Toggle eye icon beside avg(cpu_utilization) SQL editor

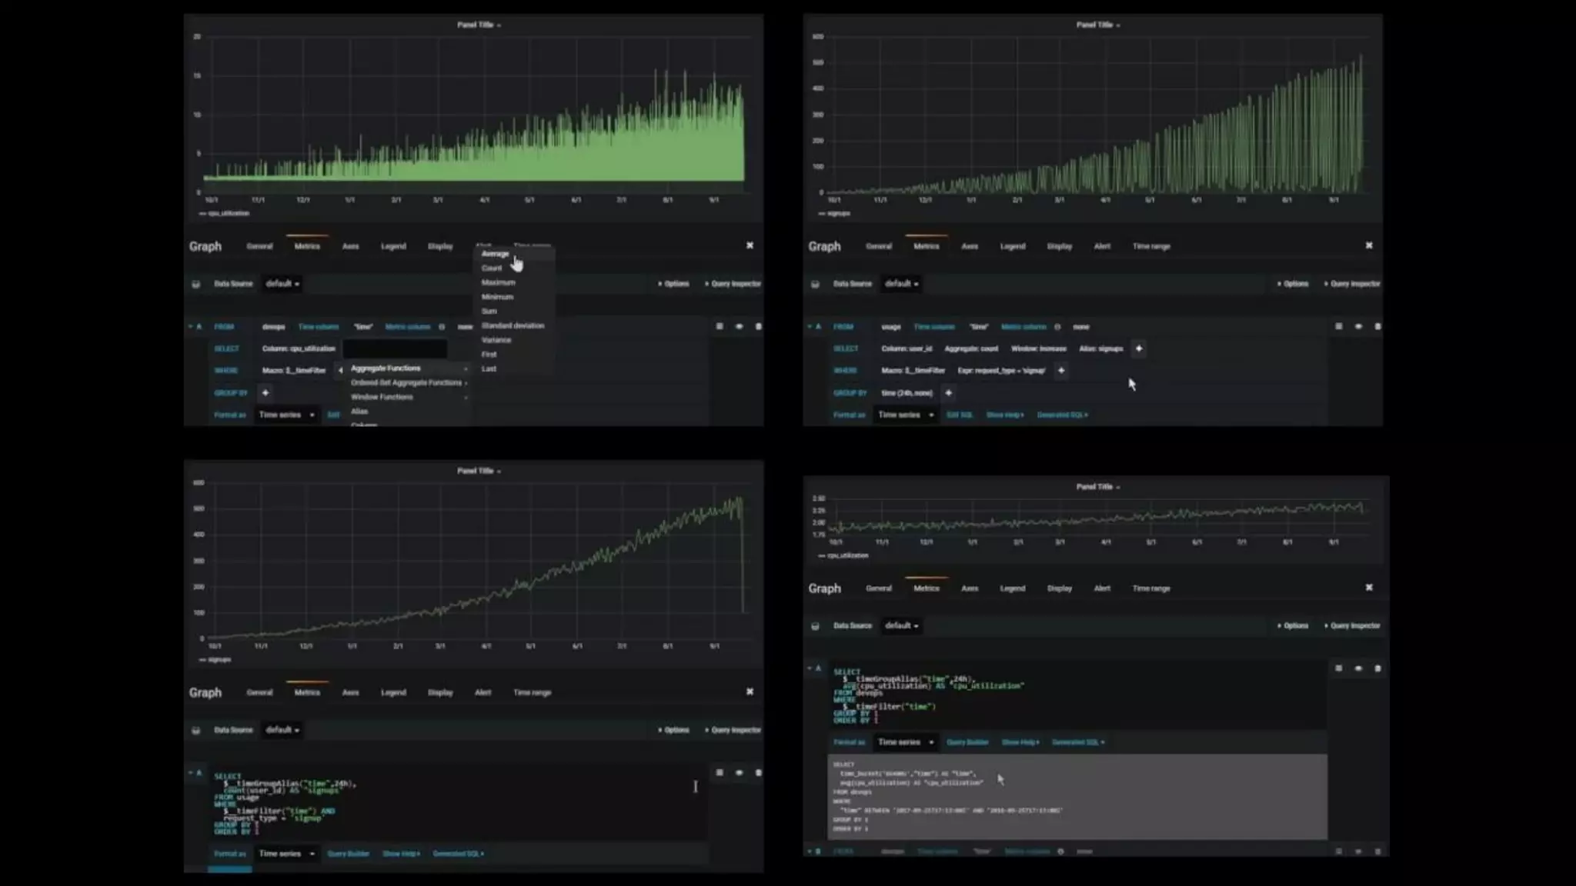point(1358,668)
